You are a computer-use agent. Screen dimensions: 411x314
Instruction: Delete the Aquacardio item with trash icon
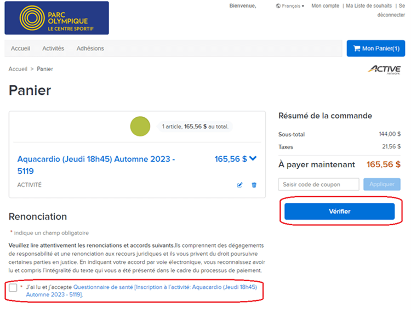pyautogui.click(x=254, y=185)
